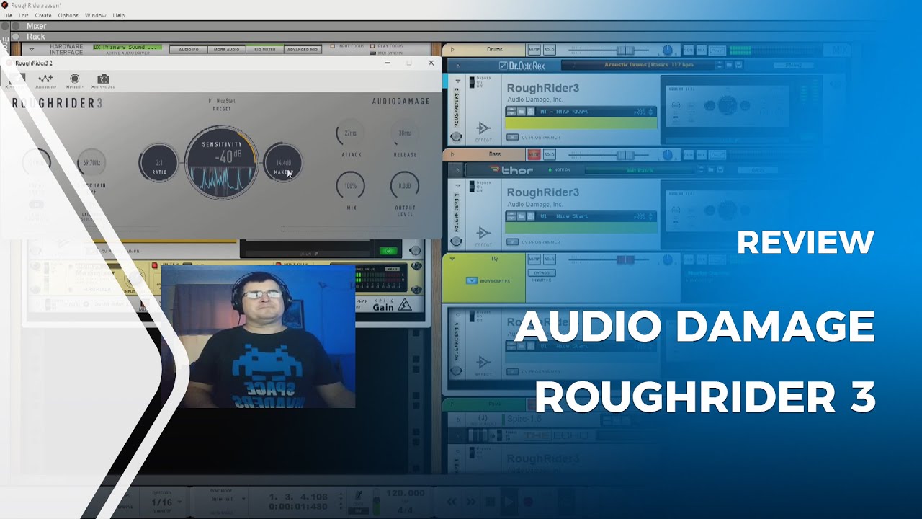Image resolution: width=922 pixels, height=519 pixels.
Task: Open the Window menu
Action: tap(95, 15)
